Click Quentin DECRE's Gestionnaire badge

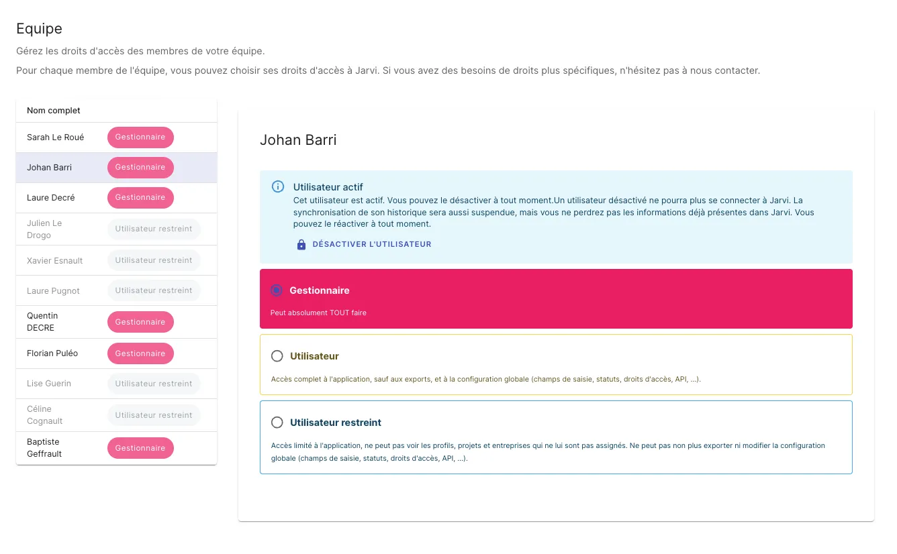tap(140, 322)
